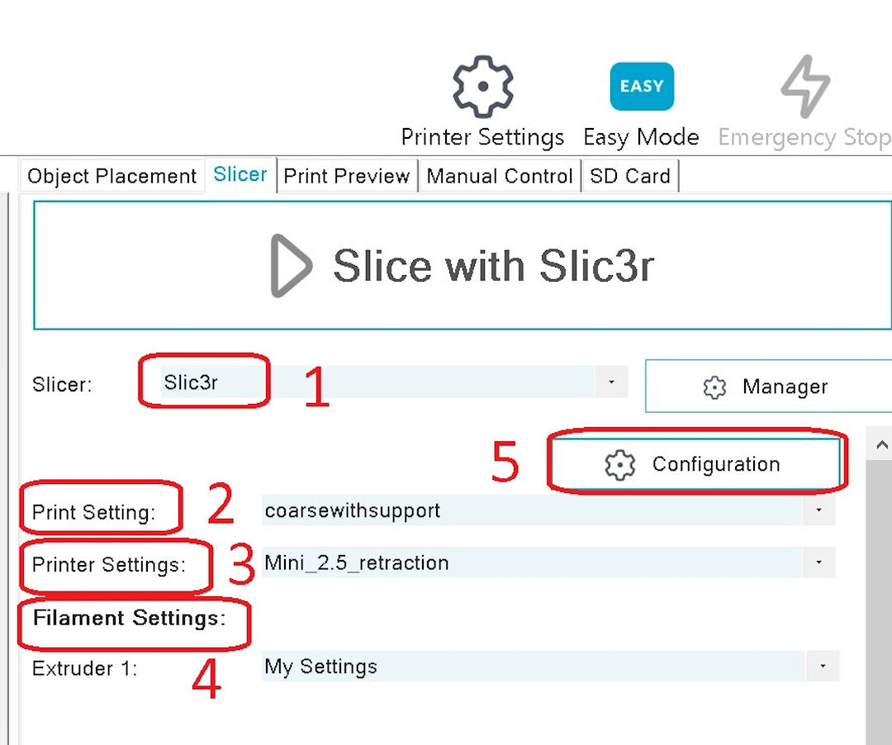Select the Slicer tab
This screenshot has width=892, height=745.
click(240, 174)
